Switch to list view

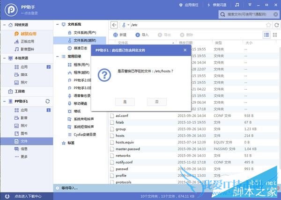tap(266, 35)
